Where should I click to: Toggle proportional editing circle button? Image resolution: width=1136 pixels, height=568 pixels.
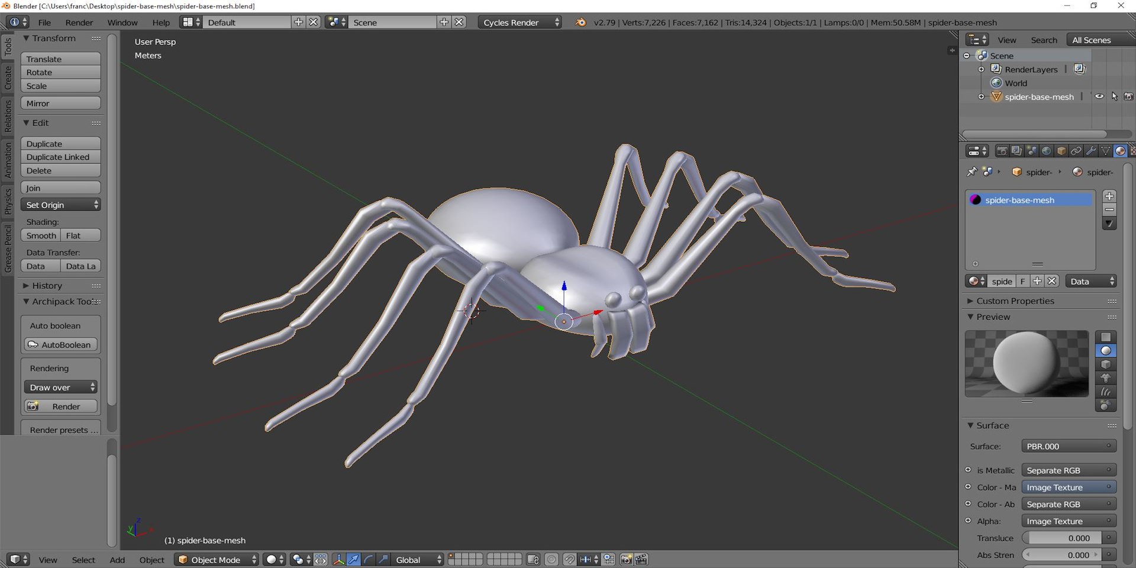(x=551, y=559)
